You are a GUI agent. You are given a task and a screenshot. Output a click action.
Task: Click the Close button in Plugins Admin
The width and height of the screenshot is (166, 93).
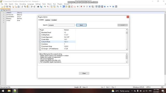pyautogui.click(x=84, y=73)
